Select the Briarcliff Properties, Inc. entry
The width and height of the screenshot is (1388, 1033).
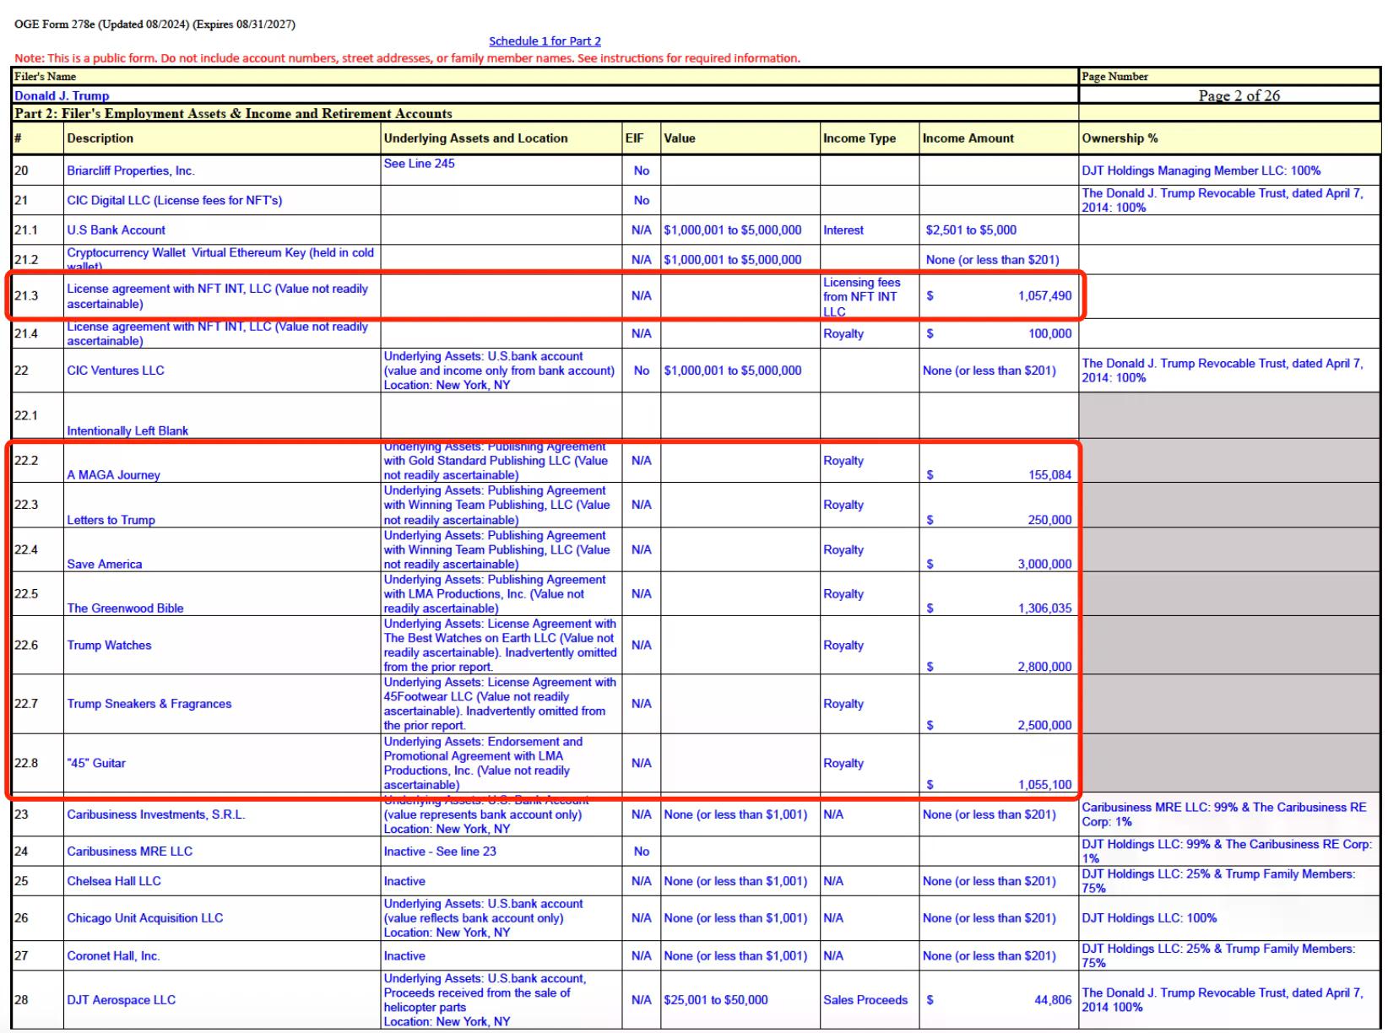(131, 171)
